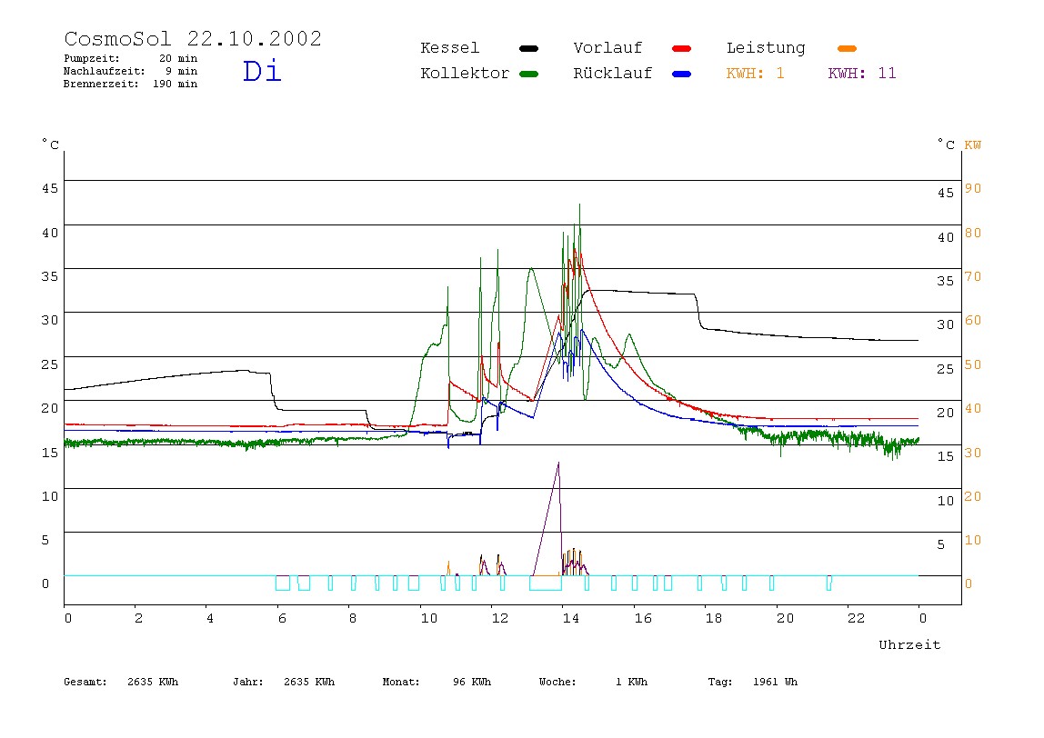Click the purple 'KWH: 11' value
This screenshot has height=738, width=1044.
point(862,74)
